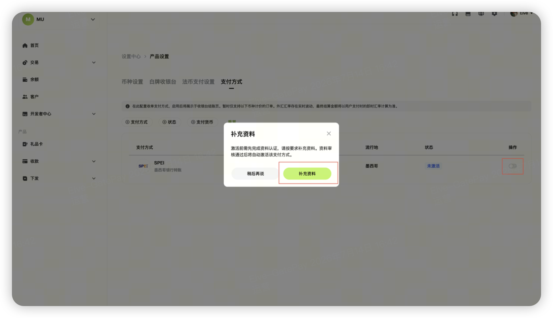Add the 支付货币 filter chip
Screen dimensions: 553x318
(x=202, y=122)
